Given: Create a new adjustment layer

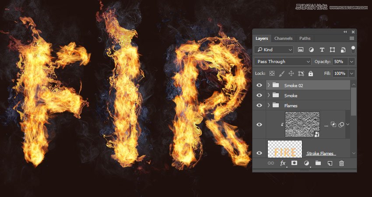Looking at the screenshot, I should (306, 163).
